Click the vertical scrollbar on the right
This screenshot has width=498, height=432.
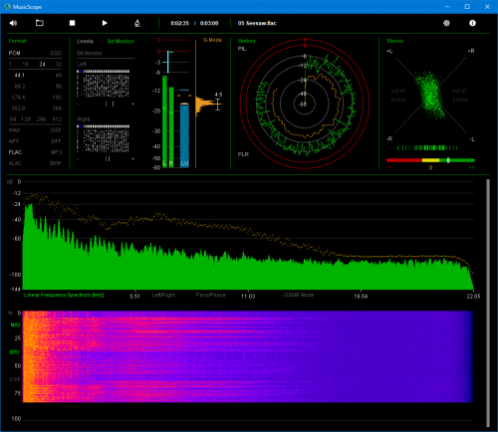tap(488, 303)
